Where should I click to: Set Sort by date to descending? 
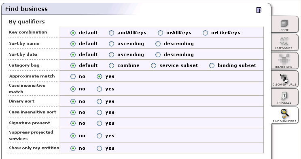(158, 55)
